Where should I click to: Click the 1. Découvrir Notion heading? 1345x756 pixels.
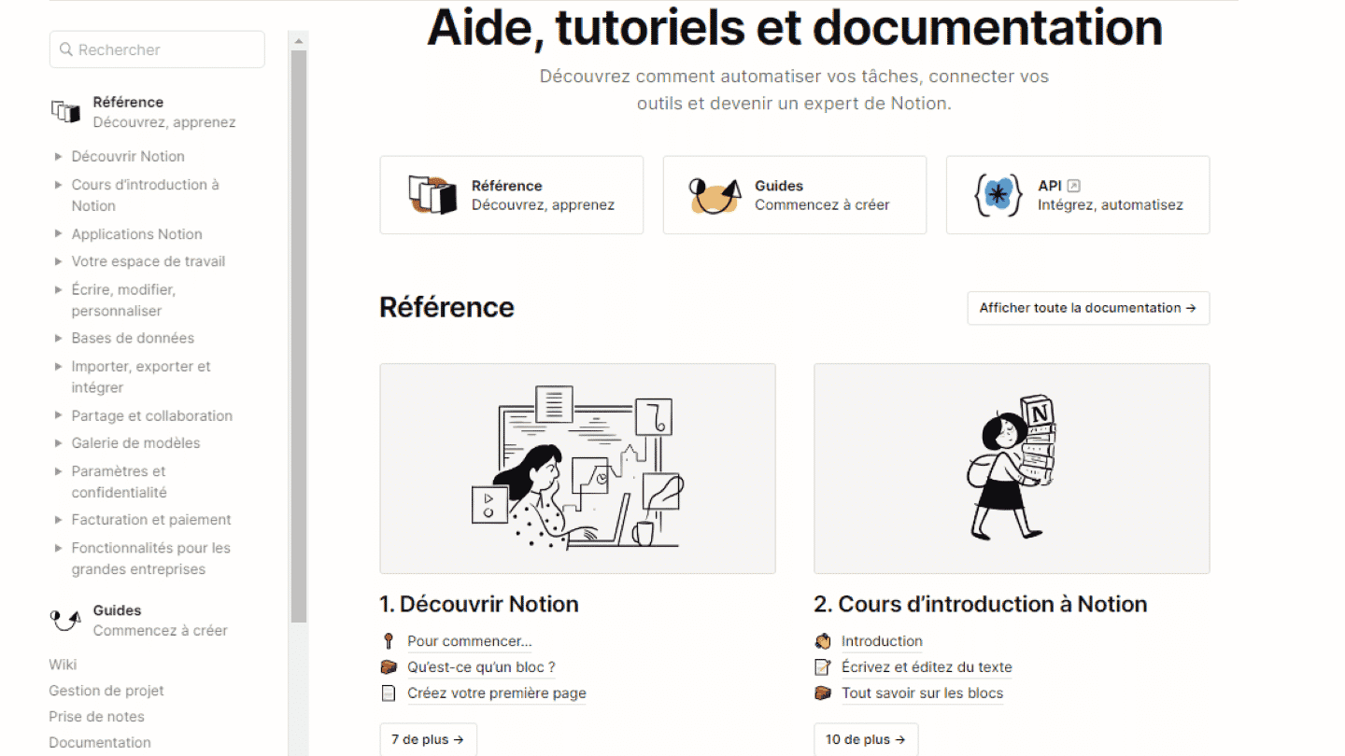click(479, 604)
